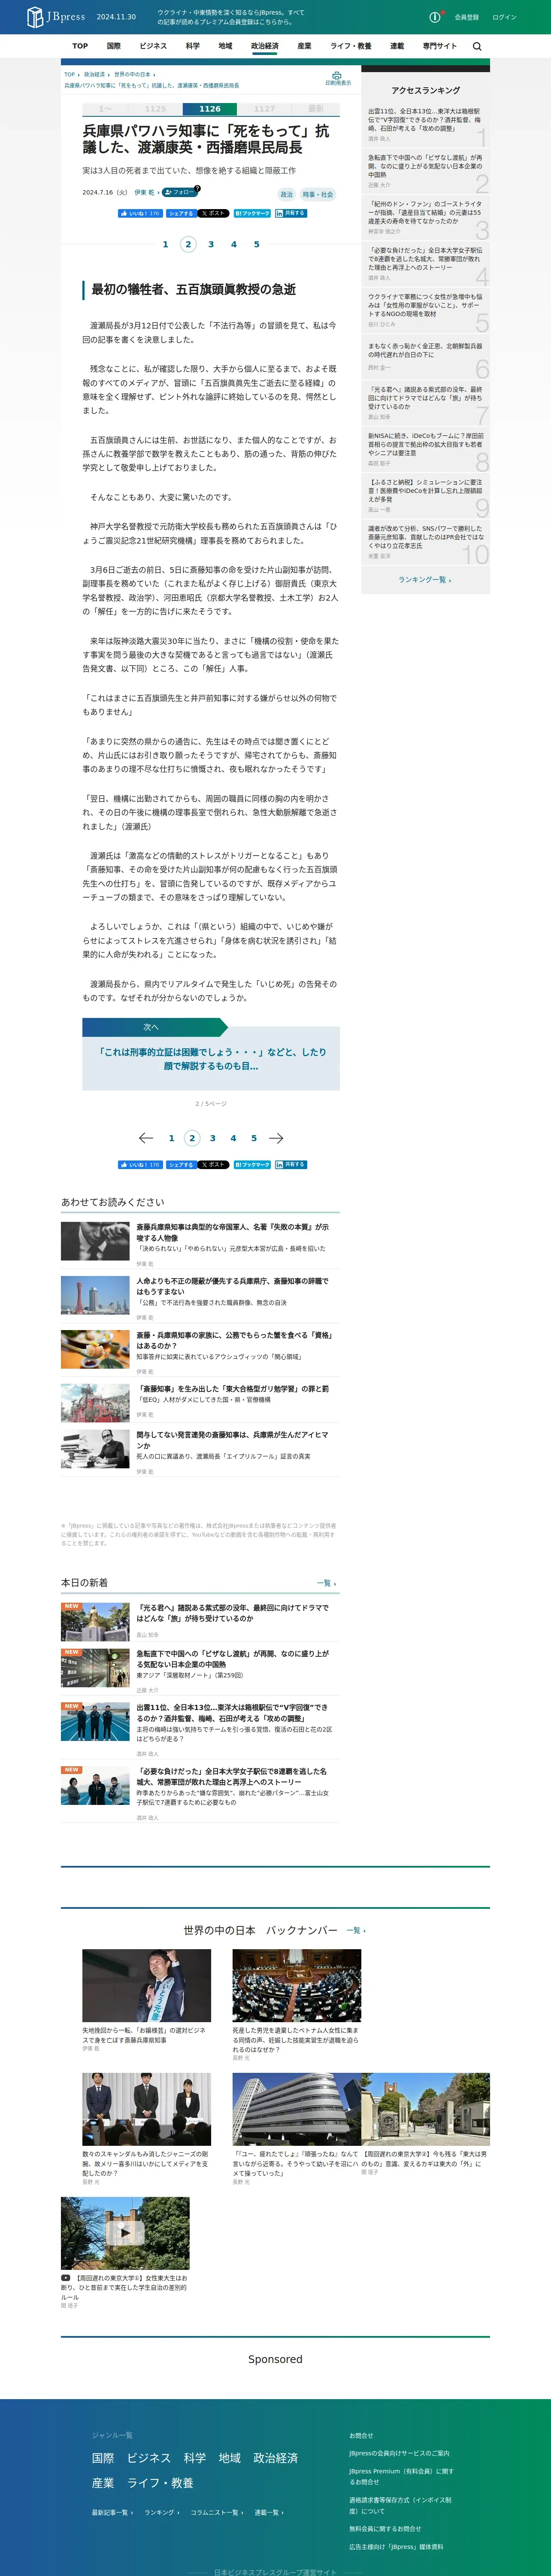Open ranking item 6 about 北朝鮮製兵器
The width and height of the screenshot is (551, 2576).
[425, 357]
